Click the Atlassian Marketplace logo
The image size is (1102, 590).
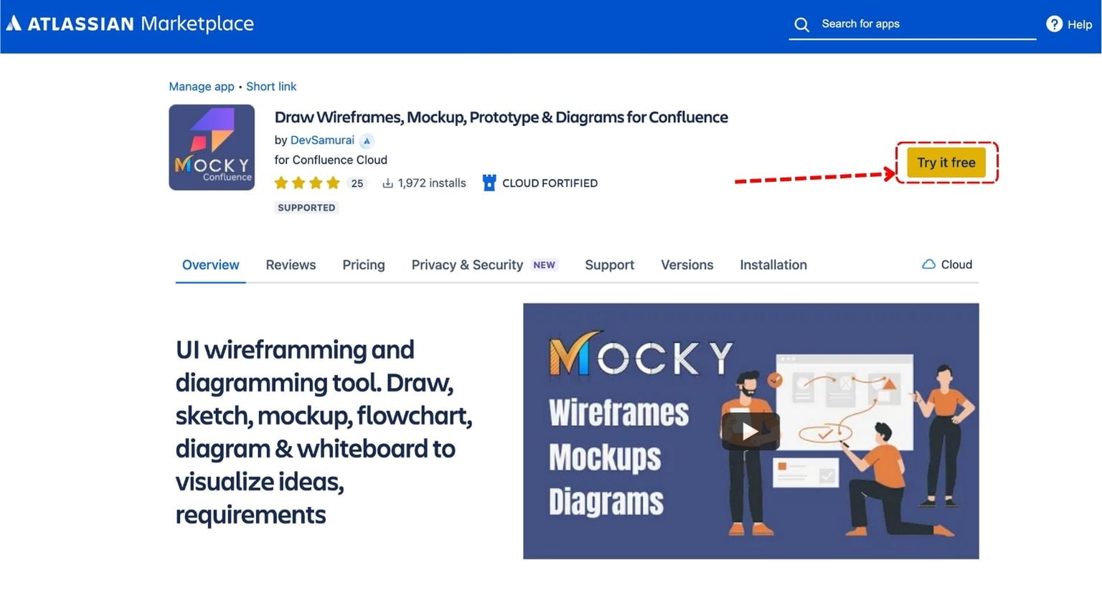click(129, 23)
